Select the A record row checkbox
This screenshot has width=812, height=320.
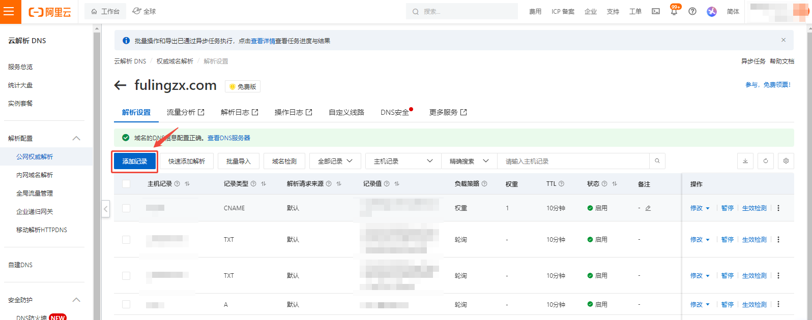(x=126, y=304)
